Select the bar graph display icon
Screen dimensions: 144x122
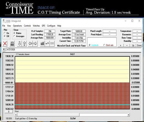[42, 44]
